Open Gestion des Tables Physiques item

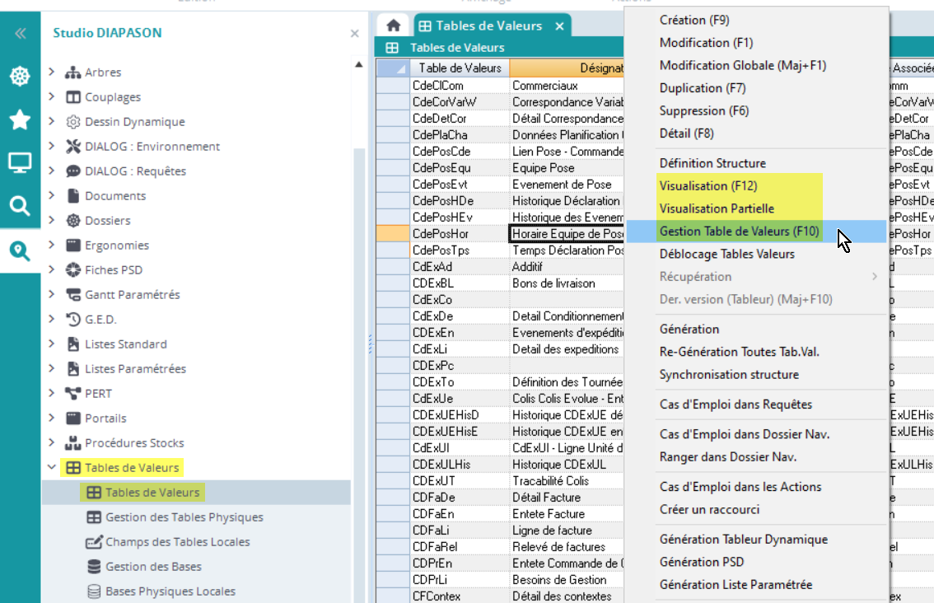click(184, 517)
